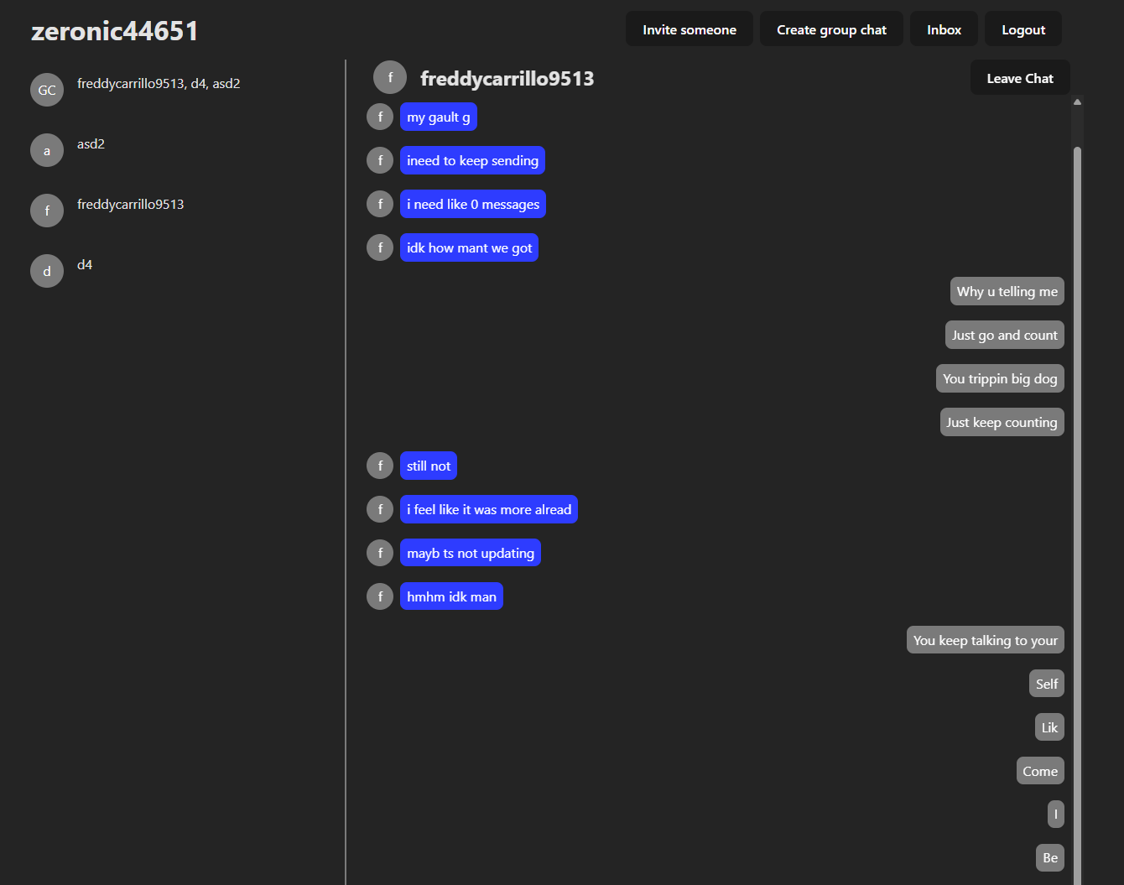1124x885 pixels.
Task: Open the d4 conversation by name
Action: click(x=85, y=265)
